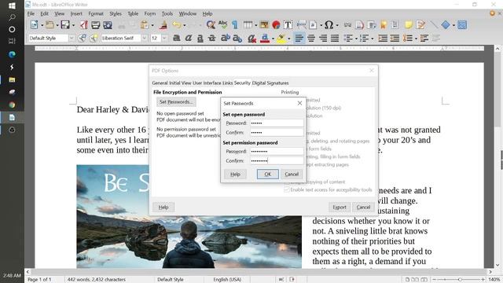Toggle Underline formatting
This screenshot has height=283, width=503.
(200, 39)
